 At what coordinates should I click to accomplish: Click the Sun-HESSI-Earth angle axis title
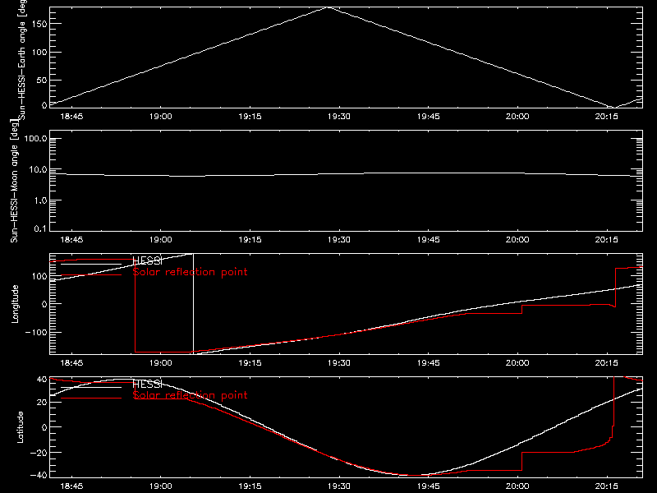click(x=22, y=60)
